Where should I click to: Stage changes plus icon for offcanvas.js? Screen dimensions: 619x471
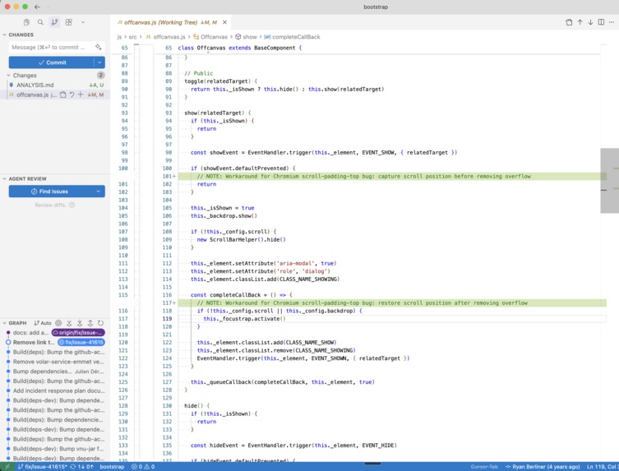click(81, 95)
